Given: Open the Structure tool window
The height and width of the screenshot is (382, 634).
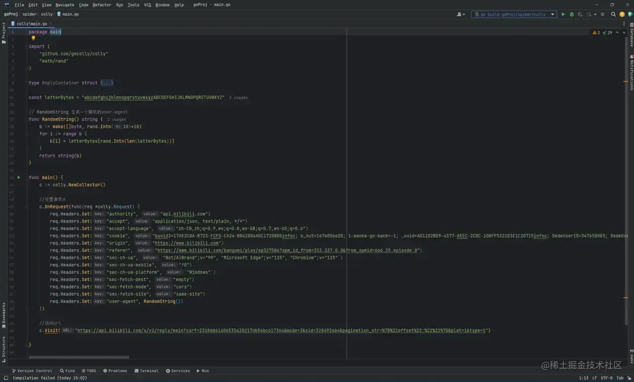Looking at the screenshot, I should click(4, 349).
